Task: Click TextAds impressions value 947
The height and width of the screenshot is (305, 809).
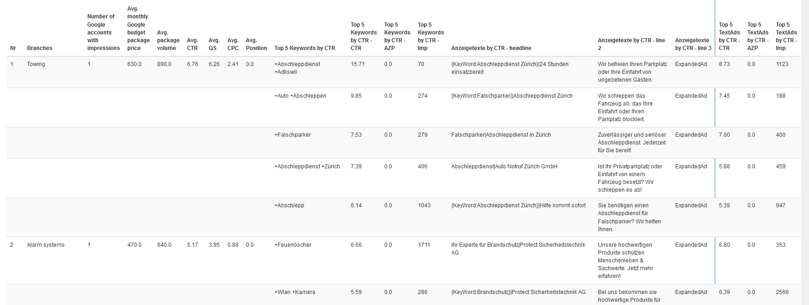Action: pyautogui.click(x=781, y=205)
